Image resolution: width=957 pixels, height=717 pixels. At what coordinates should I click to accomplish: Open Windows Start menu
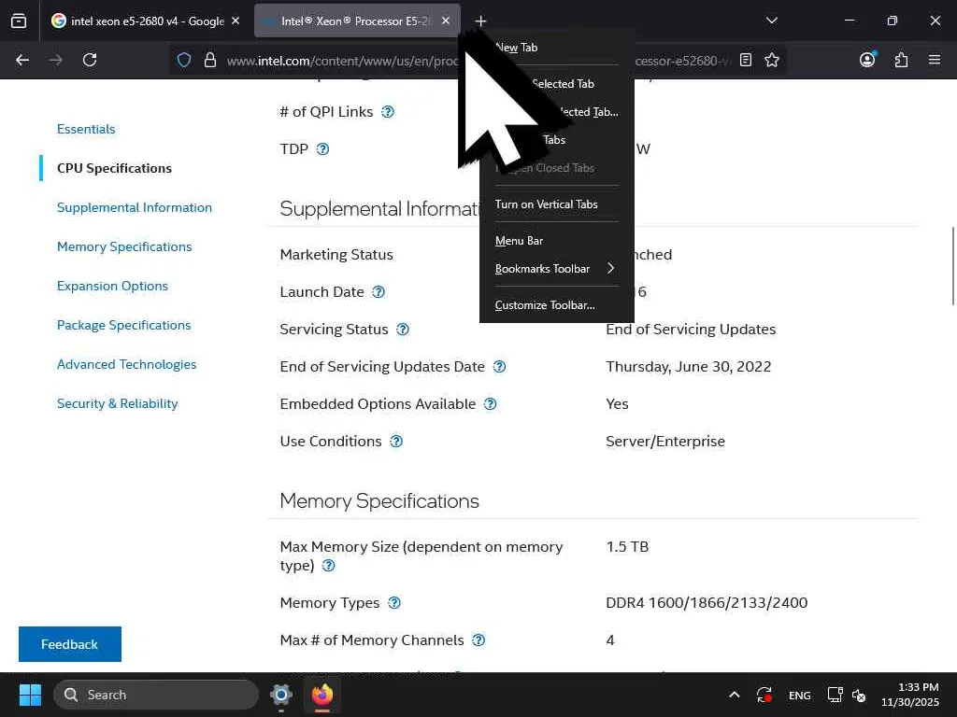pyautogui.click(x=30, y=695)
